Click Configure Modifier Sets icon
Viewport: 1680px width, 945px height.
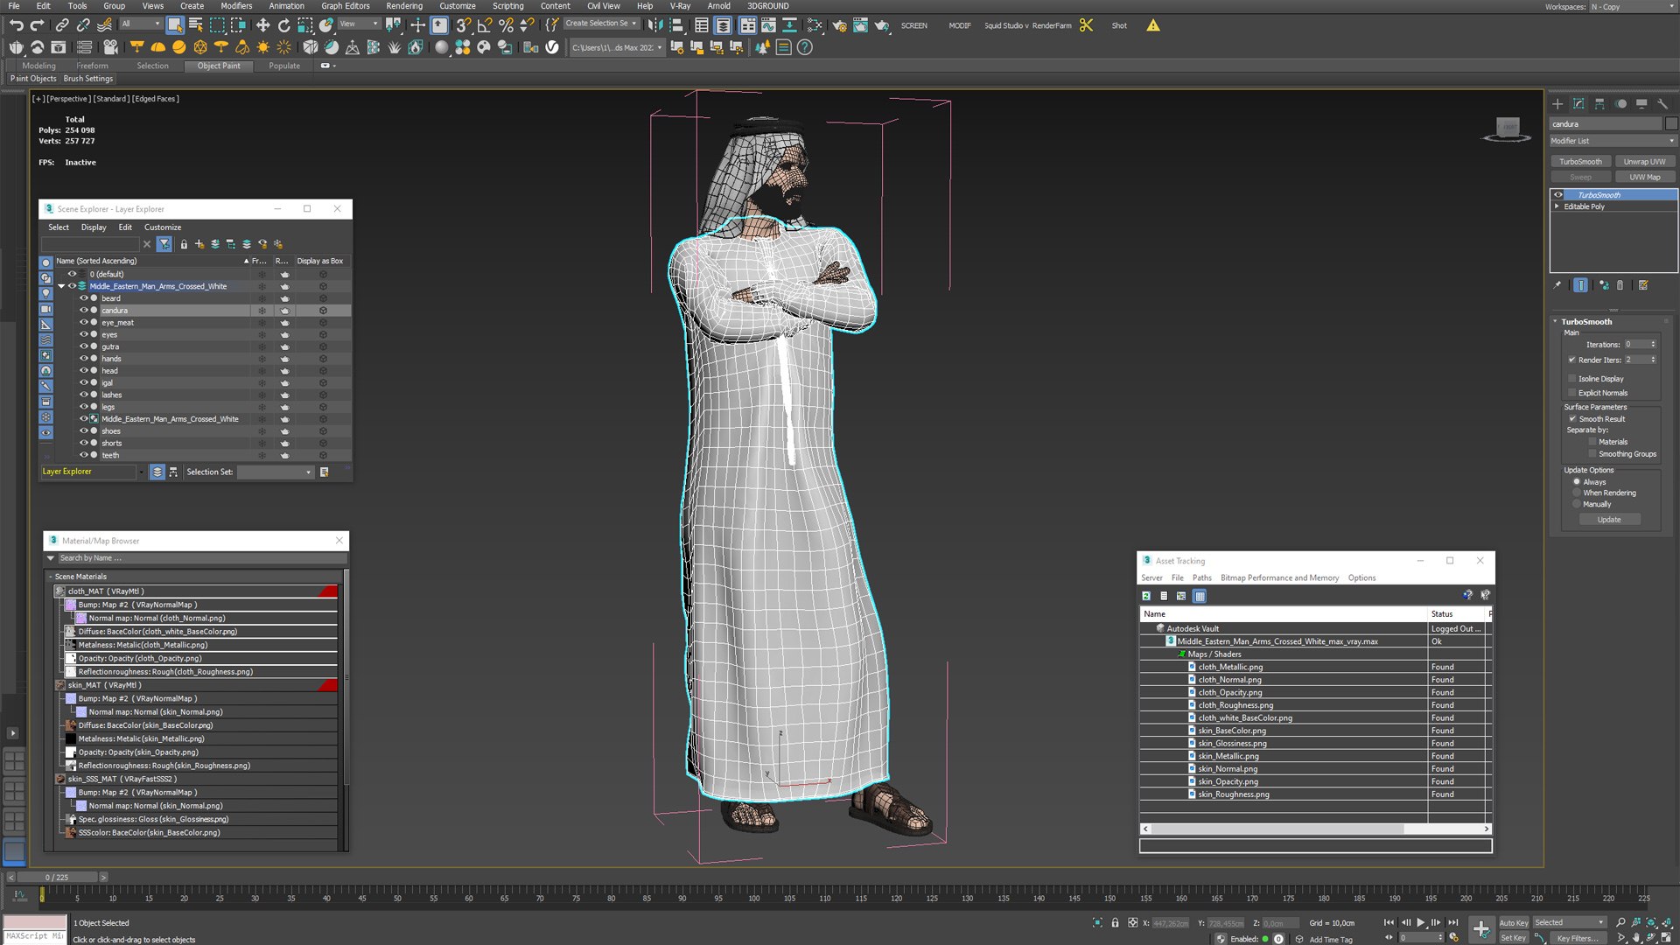[1643, 285]
